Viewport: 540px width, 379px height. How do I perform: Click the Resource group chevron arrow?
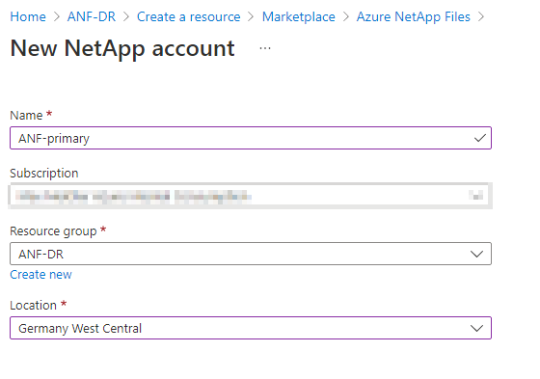tap(476, 255)
